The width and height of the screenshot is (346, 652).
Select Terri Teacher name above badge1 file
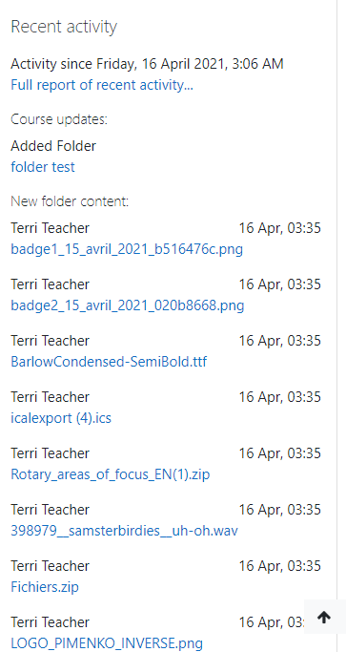50,228
